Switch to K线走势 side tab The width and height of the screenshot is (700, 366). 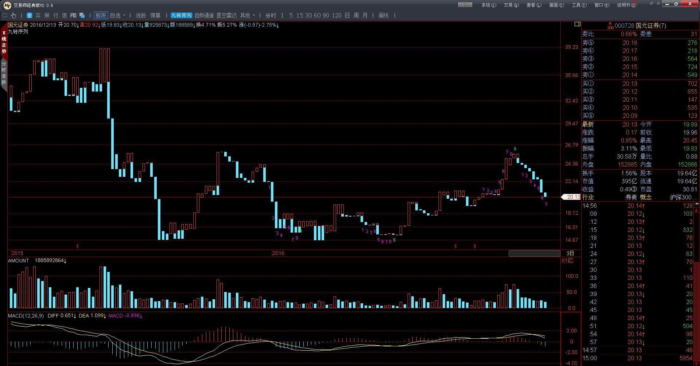[x=4, y=42]
